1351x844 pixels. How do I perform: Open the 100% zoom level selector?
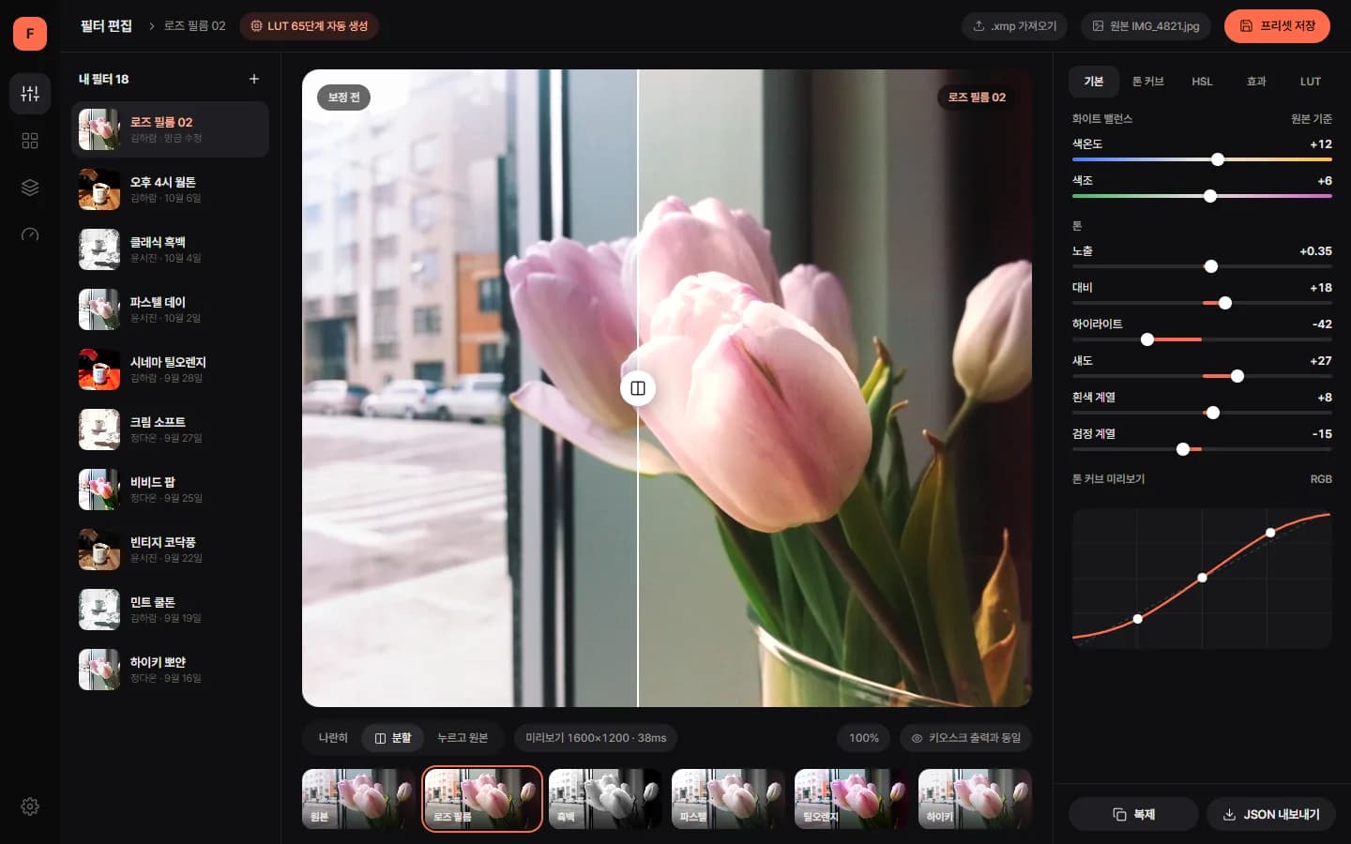[864, 738]
